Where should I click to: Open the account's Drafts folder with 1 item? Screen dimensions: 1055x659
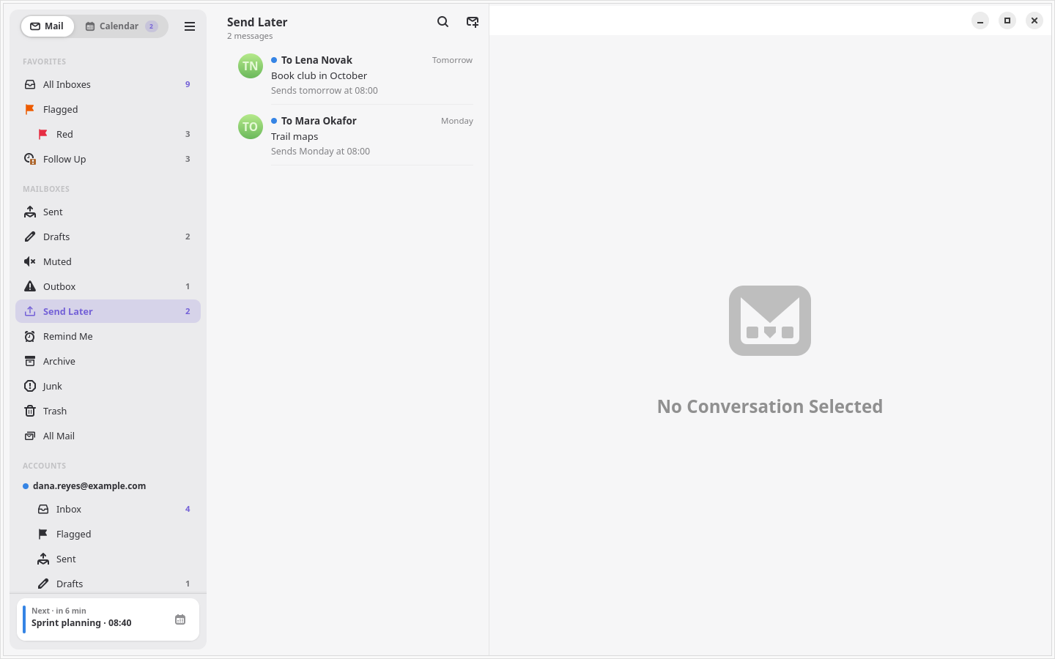pyautogui.click(x=108, y=584)
